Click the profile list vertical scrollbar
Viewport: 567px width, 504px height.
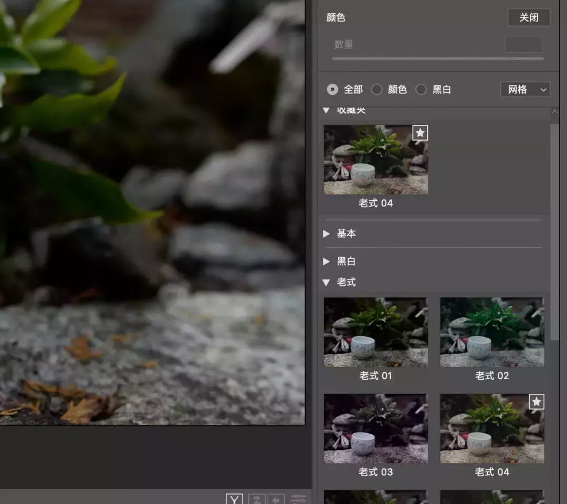point(555,231)
